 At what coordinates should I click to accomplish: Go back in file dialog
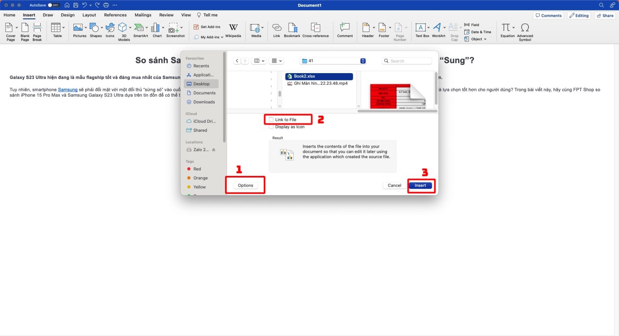point(237,61)
